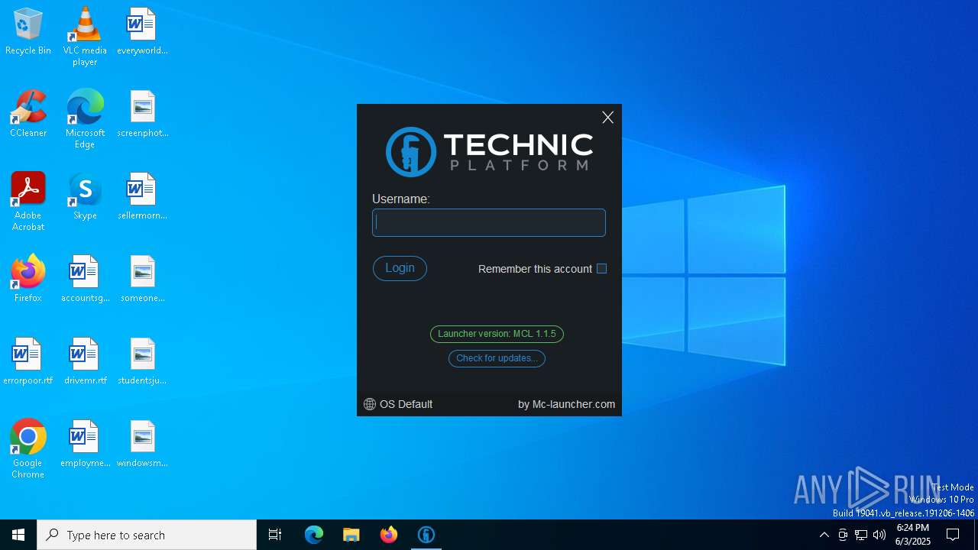Open the notification center icon
This screenshot has width=978, height=550.
pyautogui.click(x=953, y=535)
